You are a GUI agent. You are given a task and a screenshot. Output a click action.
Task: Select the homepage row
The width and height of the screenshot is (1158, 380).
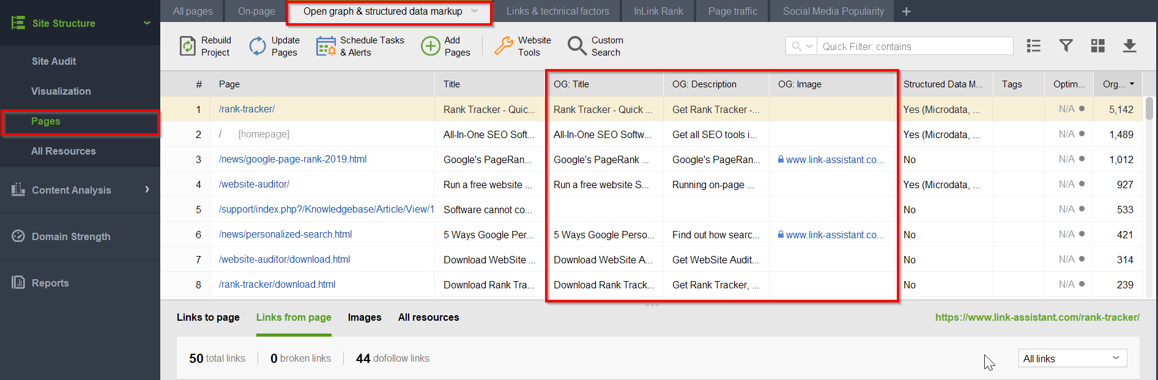651,134
